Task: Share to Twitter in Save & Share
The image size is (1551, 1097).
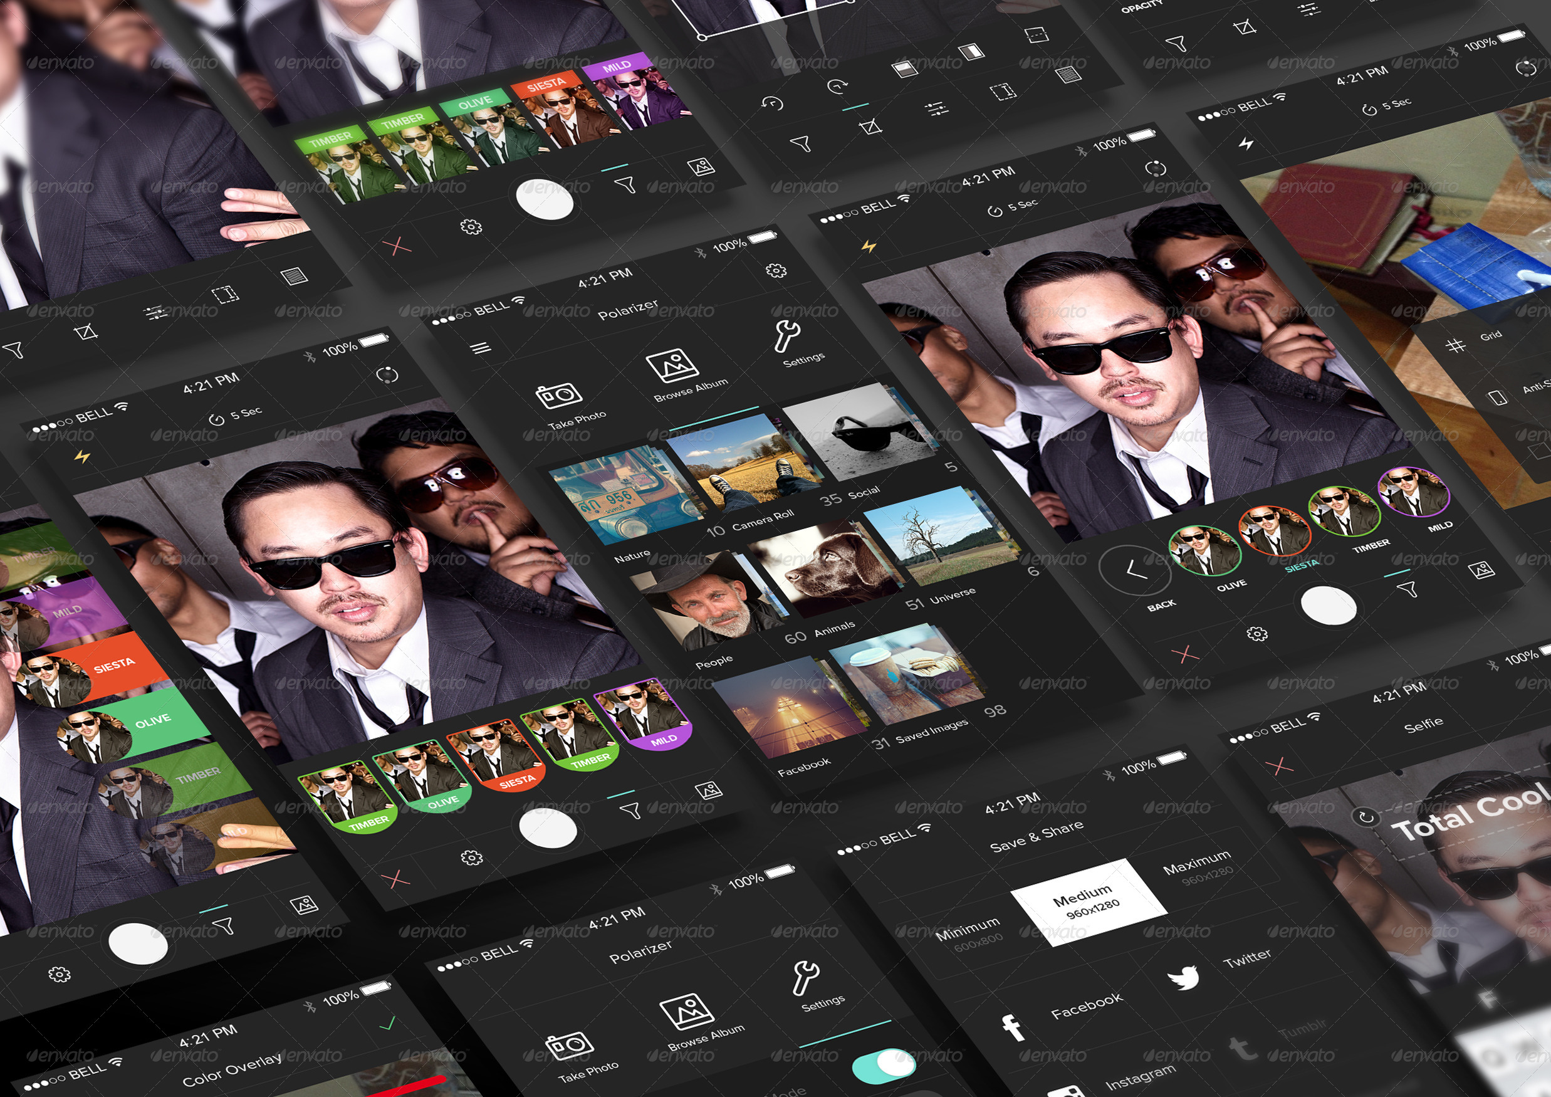Action: click(x=1220, y=967)
